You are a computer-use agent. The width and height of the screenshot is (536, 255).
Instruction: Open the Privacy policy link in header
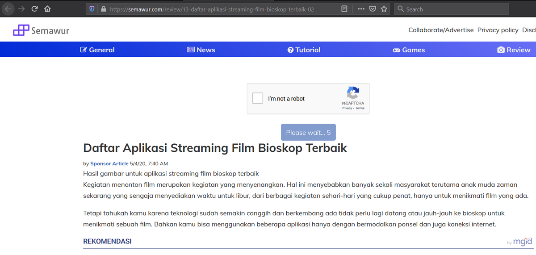[498, 30]
